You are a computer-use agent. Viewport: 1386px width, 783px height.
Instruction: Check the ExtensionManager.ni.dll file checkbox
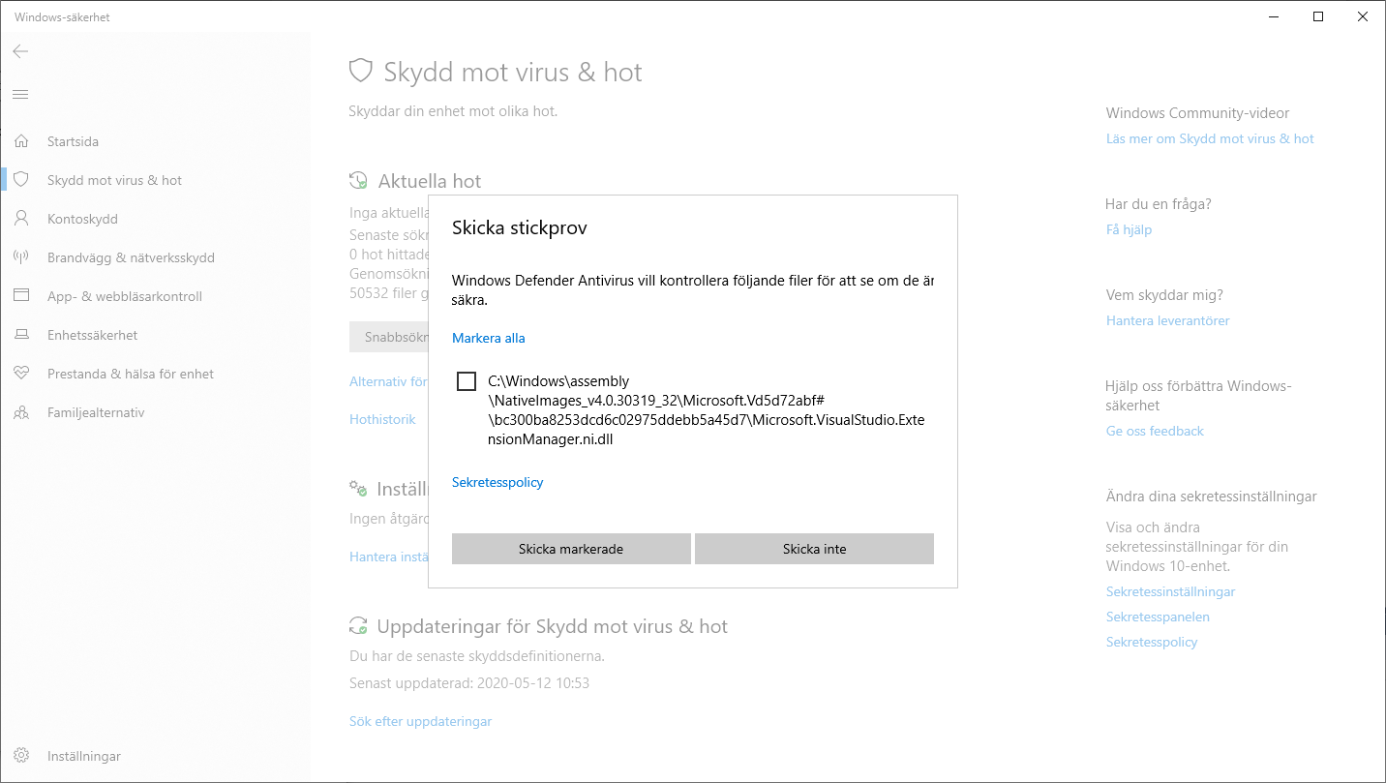coord(467,381)
